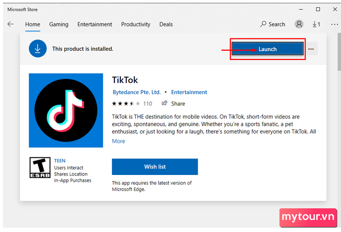The image size is (341, 232).
Task: Open more options beside Launch button
Action: pyautogui.click(x=311, y=49)
